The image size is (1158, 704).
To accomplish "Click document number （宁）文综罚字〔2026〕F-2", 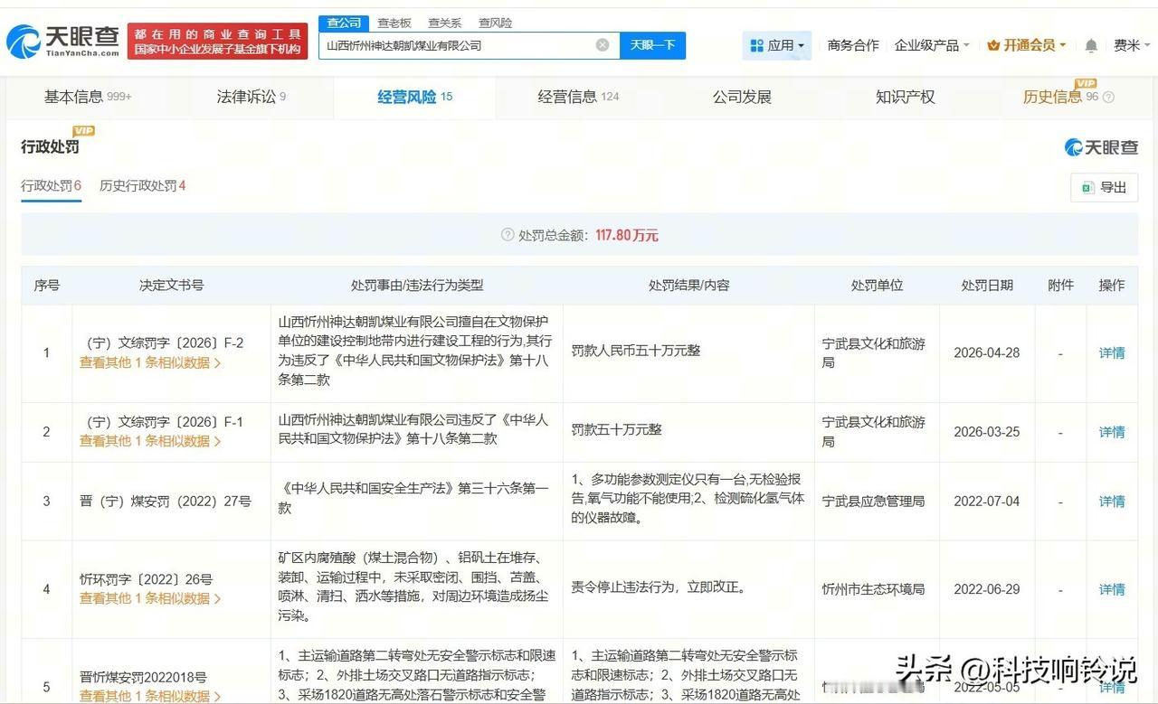I will [165, 343].
